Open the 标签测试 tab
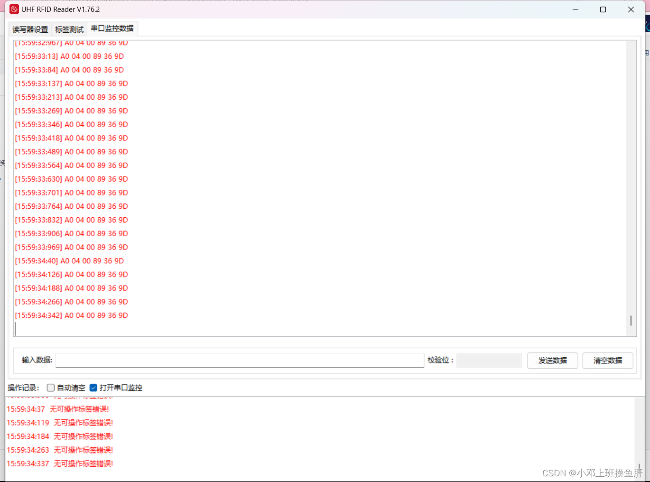The image size is (650, 482). pos(69,29)
